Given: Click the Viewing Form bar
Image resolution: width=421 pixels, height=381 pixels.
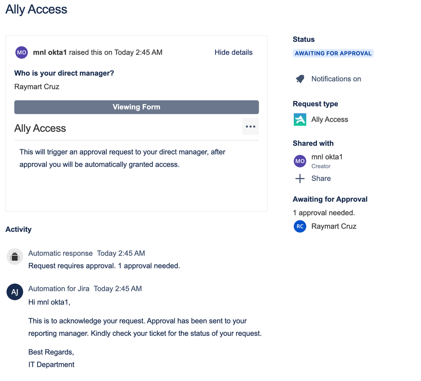Looking at the screenshot, I should 137,107.
